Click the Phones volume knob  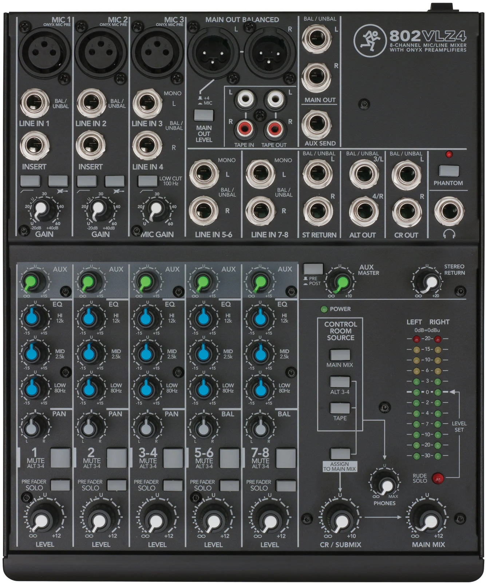pos(385,484)
